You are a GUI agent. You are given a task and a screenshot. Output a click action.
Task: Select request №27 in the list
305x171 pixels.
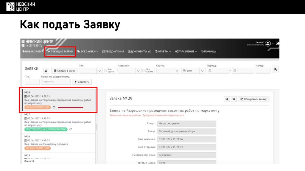coord(59,122)
